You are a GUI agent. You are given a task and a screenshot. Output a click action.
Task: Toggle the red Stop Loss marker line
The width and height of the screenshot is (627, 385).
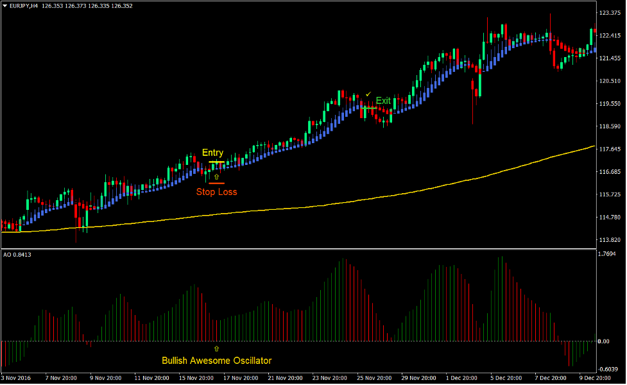tap(216, 183)
